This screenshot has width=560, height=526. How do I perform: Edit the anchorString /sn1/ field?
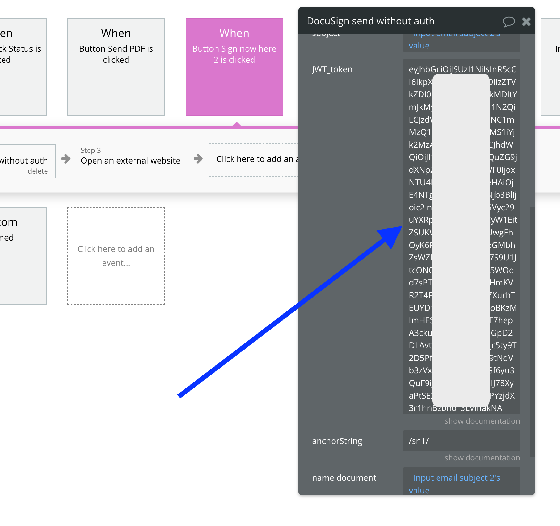(x=462, y=441)
